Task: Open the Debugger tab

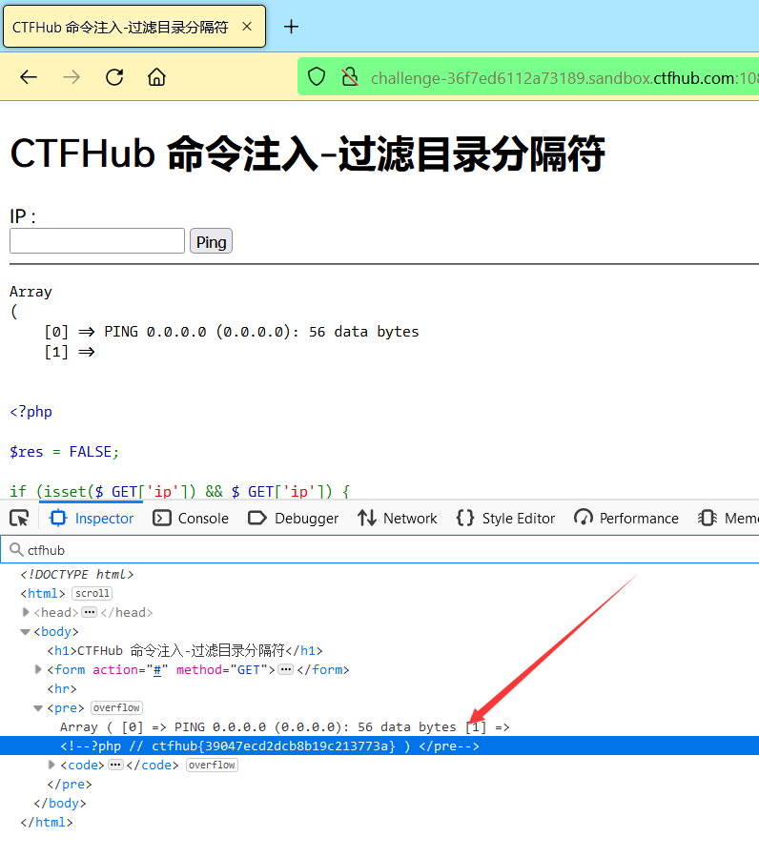Action: [293, 518]
